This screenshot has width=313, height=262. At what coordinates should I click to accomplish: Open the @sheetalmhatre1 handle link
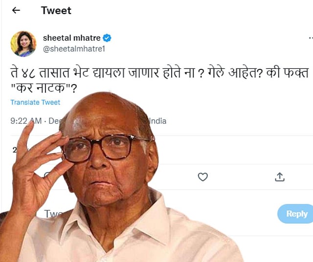click(x=74, y=49)
